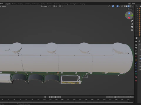Toggle auto keying record button
141x105 pixels.
tap(45, 97)
